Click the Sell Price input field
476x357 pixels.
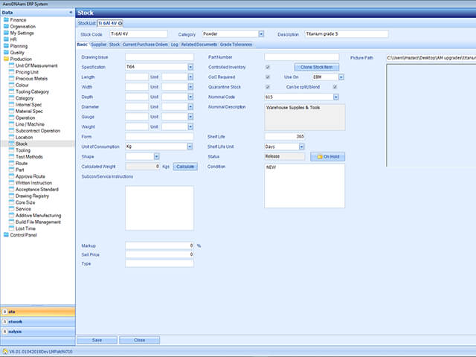click(159, 254)
